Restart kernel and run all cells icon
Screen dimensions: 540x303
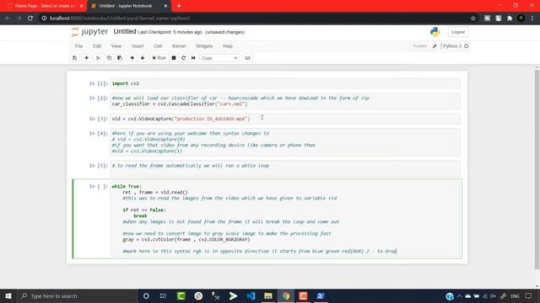coord(193,58)
